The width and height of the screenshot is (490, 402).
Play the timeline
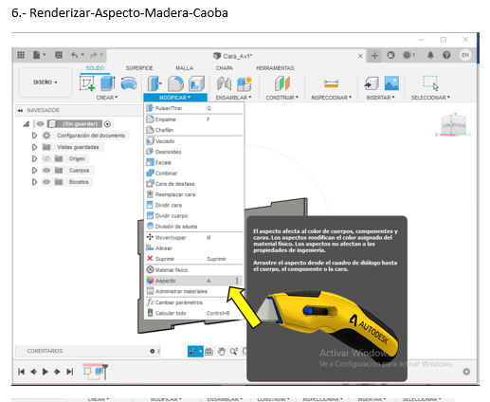point(45,372)
